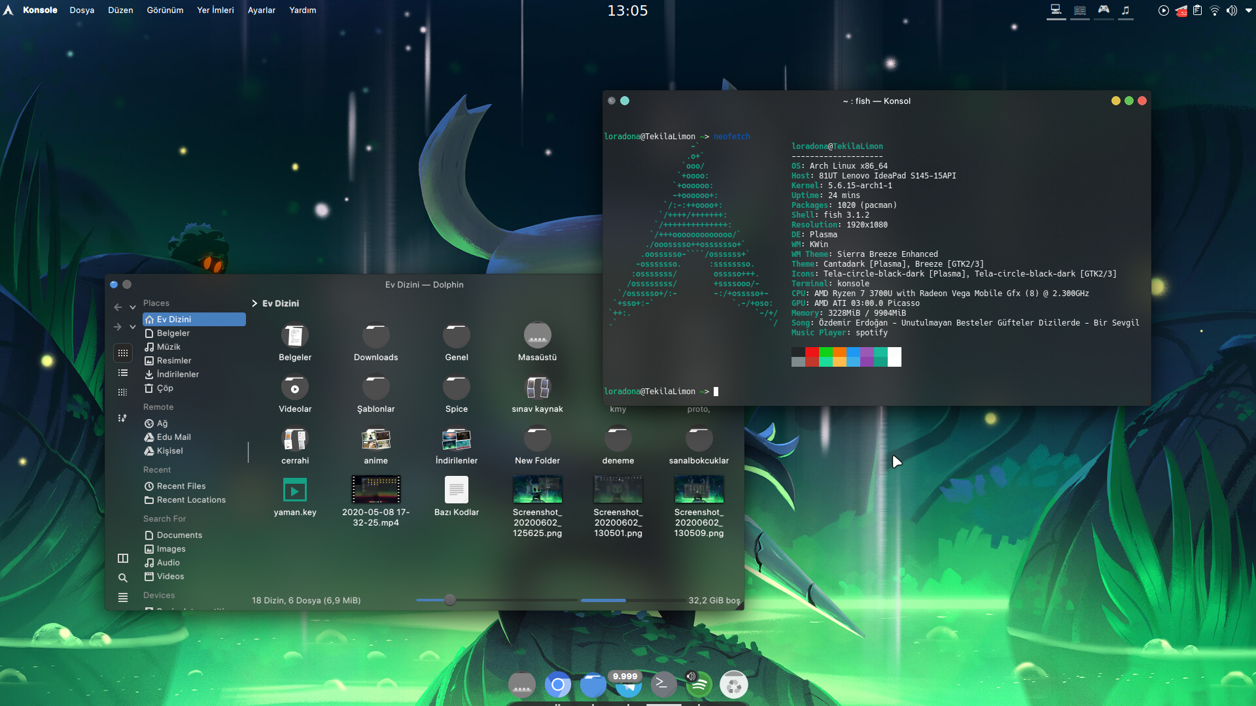Click the free disk space bar
This screenshot has width=1256, height=706.
[632, 600]
